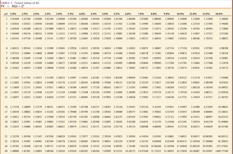Select the 20.0% column header
233x154 pixels.
(x=219, y=14)
